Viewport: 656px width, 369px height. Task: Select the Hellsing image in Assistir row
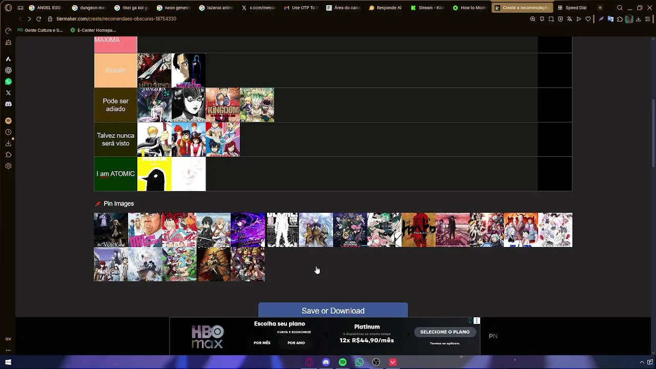coord(154,70)
